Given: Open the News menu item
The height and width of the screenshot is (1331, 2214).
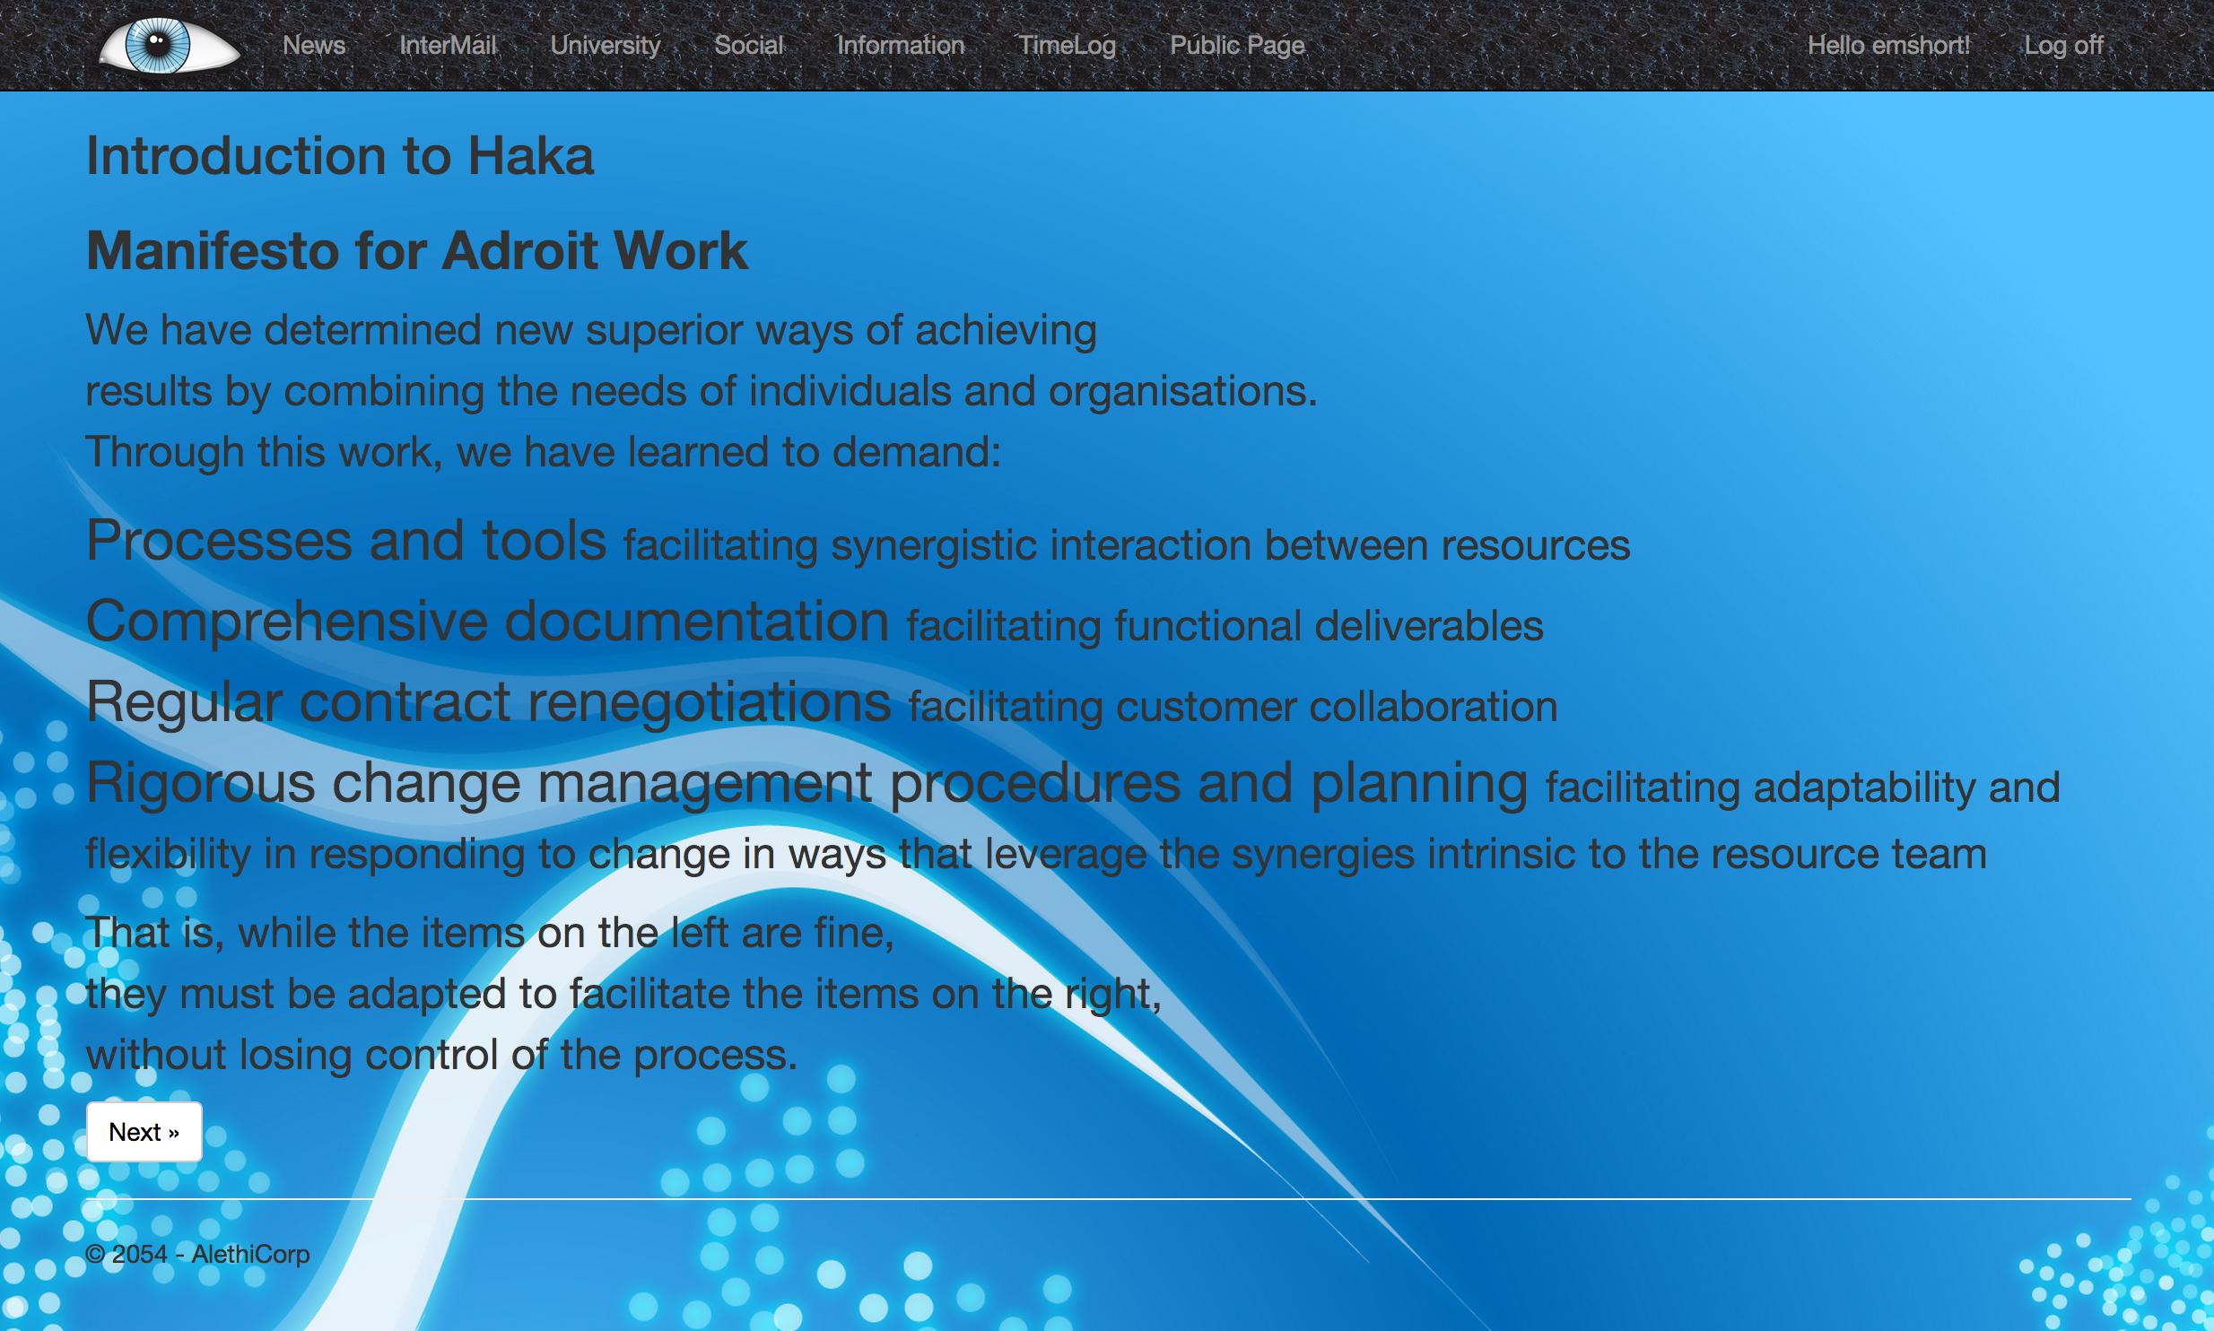Looking at the screenshot, I should pos(313,45).
